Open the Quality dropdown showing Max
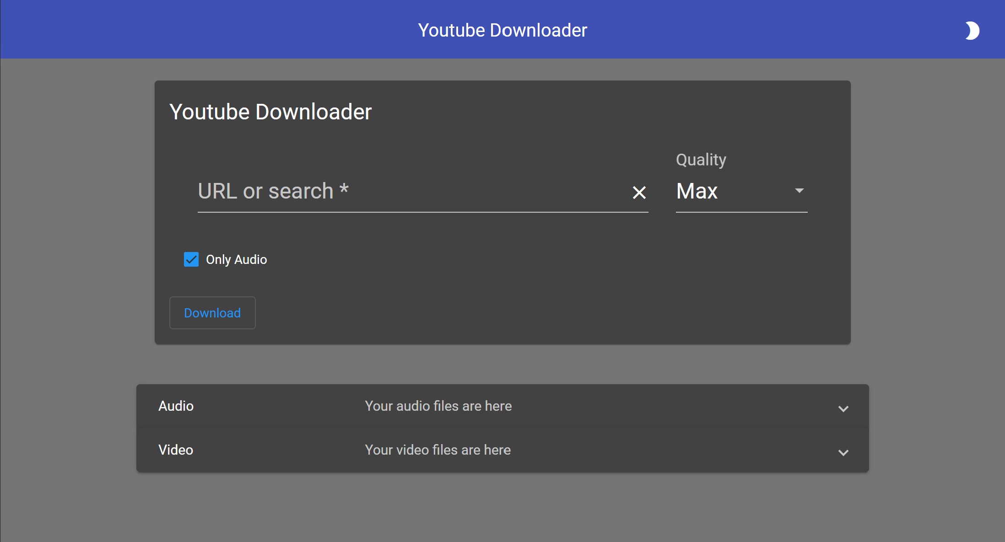This screenshot has height=542, width=1005. [741, 191]
